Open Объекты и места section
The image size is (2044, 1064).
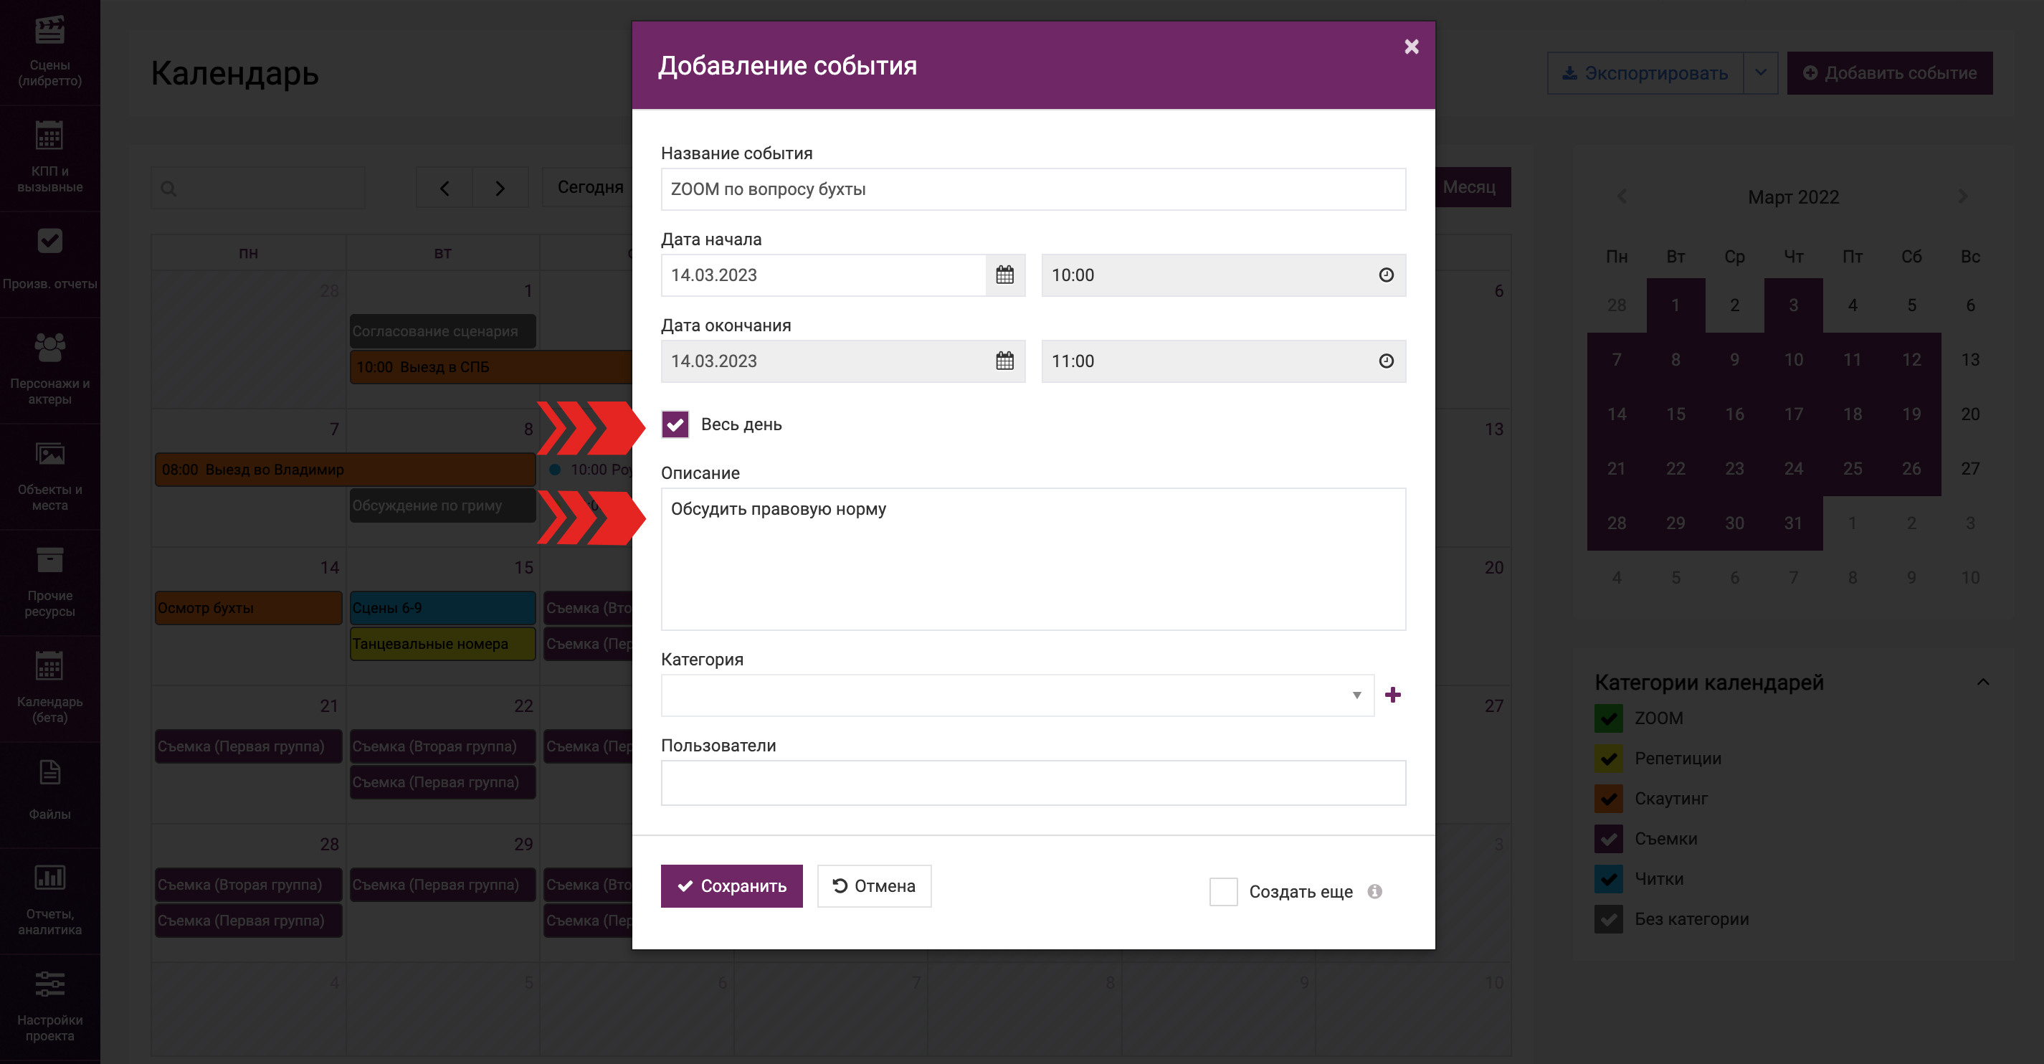50,477
